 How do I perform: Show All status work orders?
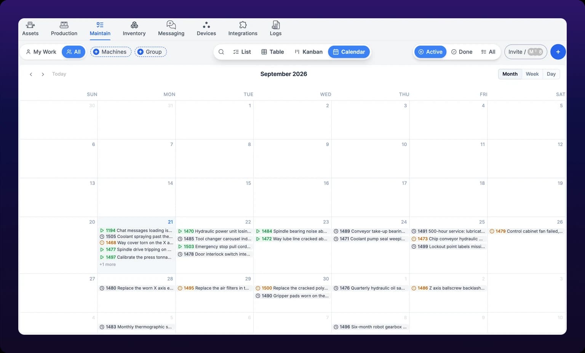pyautogui.click(x=488, y=52)
